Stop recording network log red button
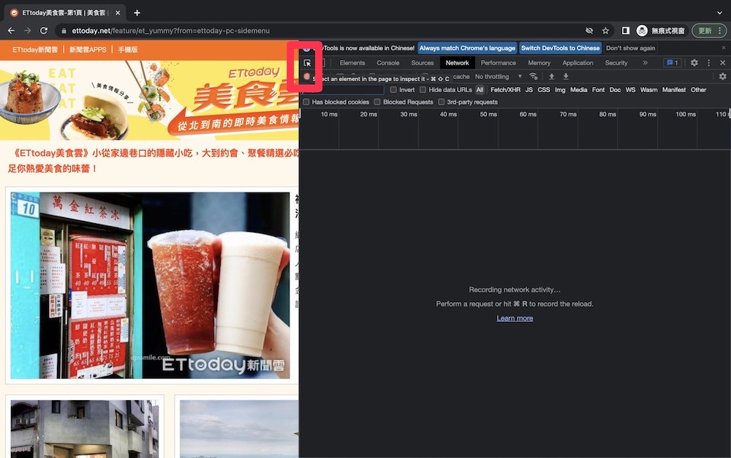This screenshot has width=731, height=458. tap(307, 77)
